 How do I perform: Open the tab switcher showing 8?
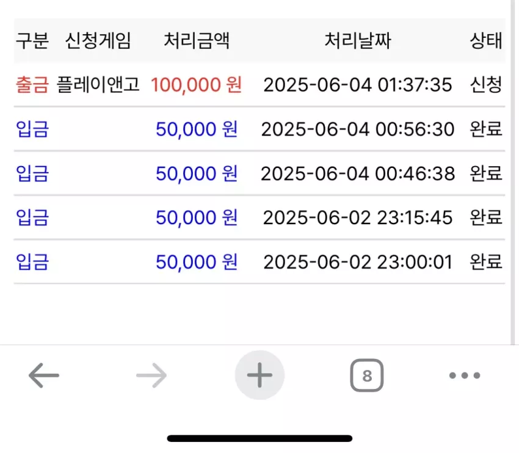coord(367,375)
